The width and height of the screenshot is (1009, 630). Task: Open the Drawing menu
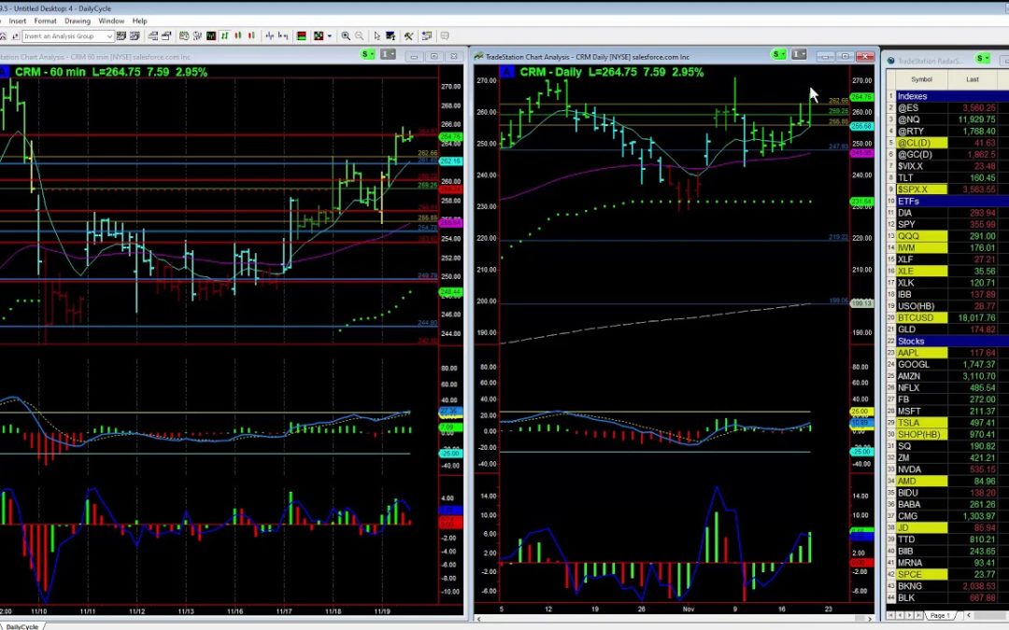[x=78, y=21]
